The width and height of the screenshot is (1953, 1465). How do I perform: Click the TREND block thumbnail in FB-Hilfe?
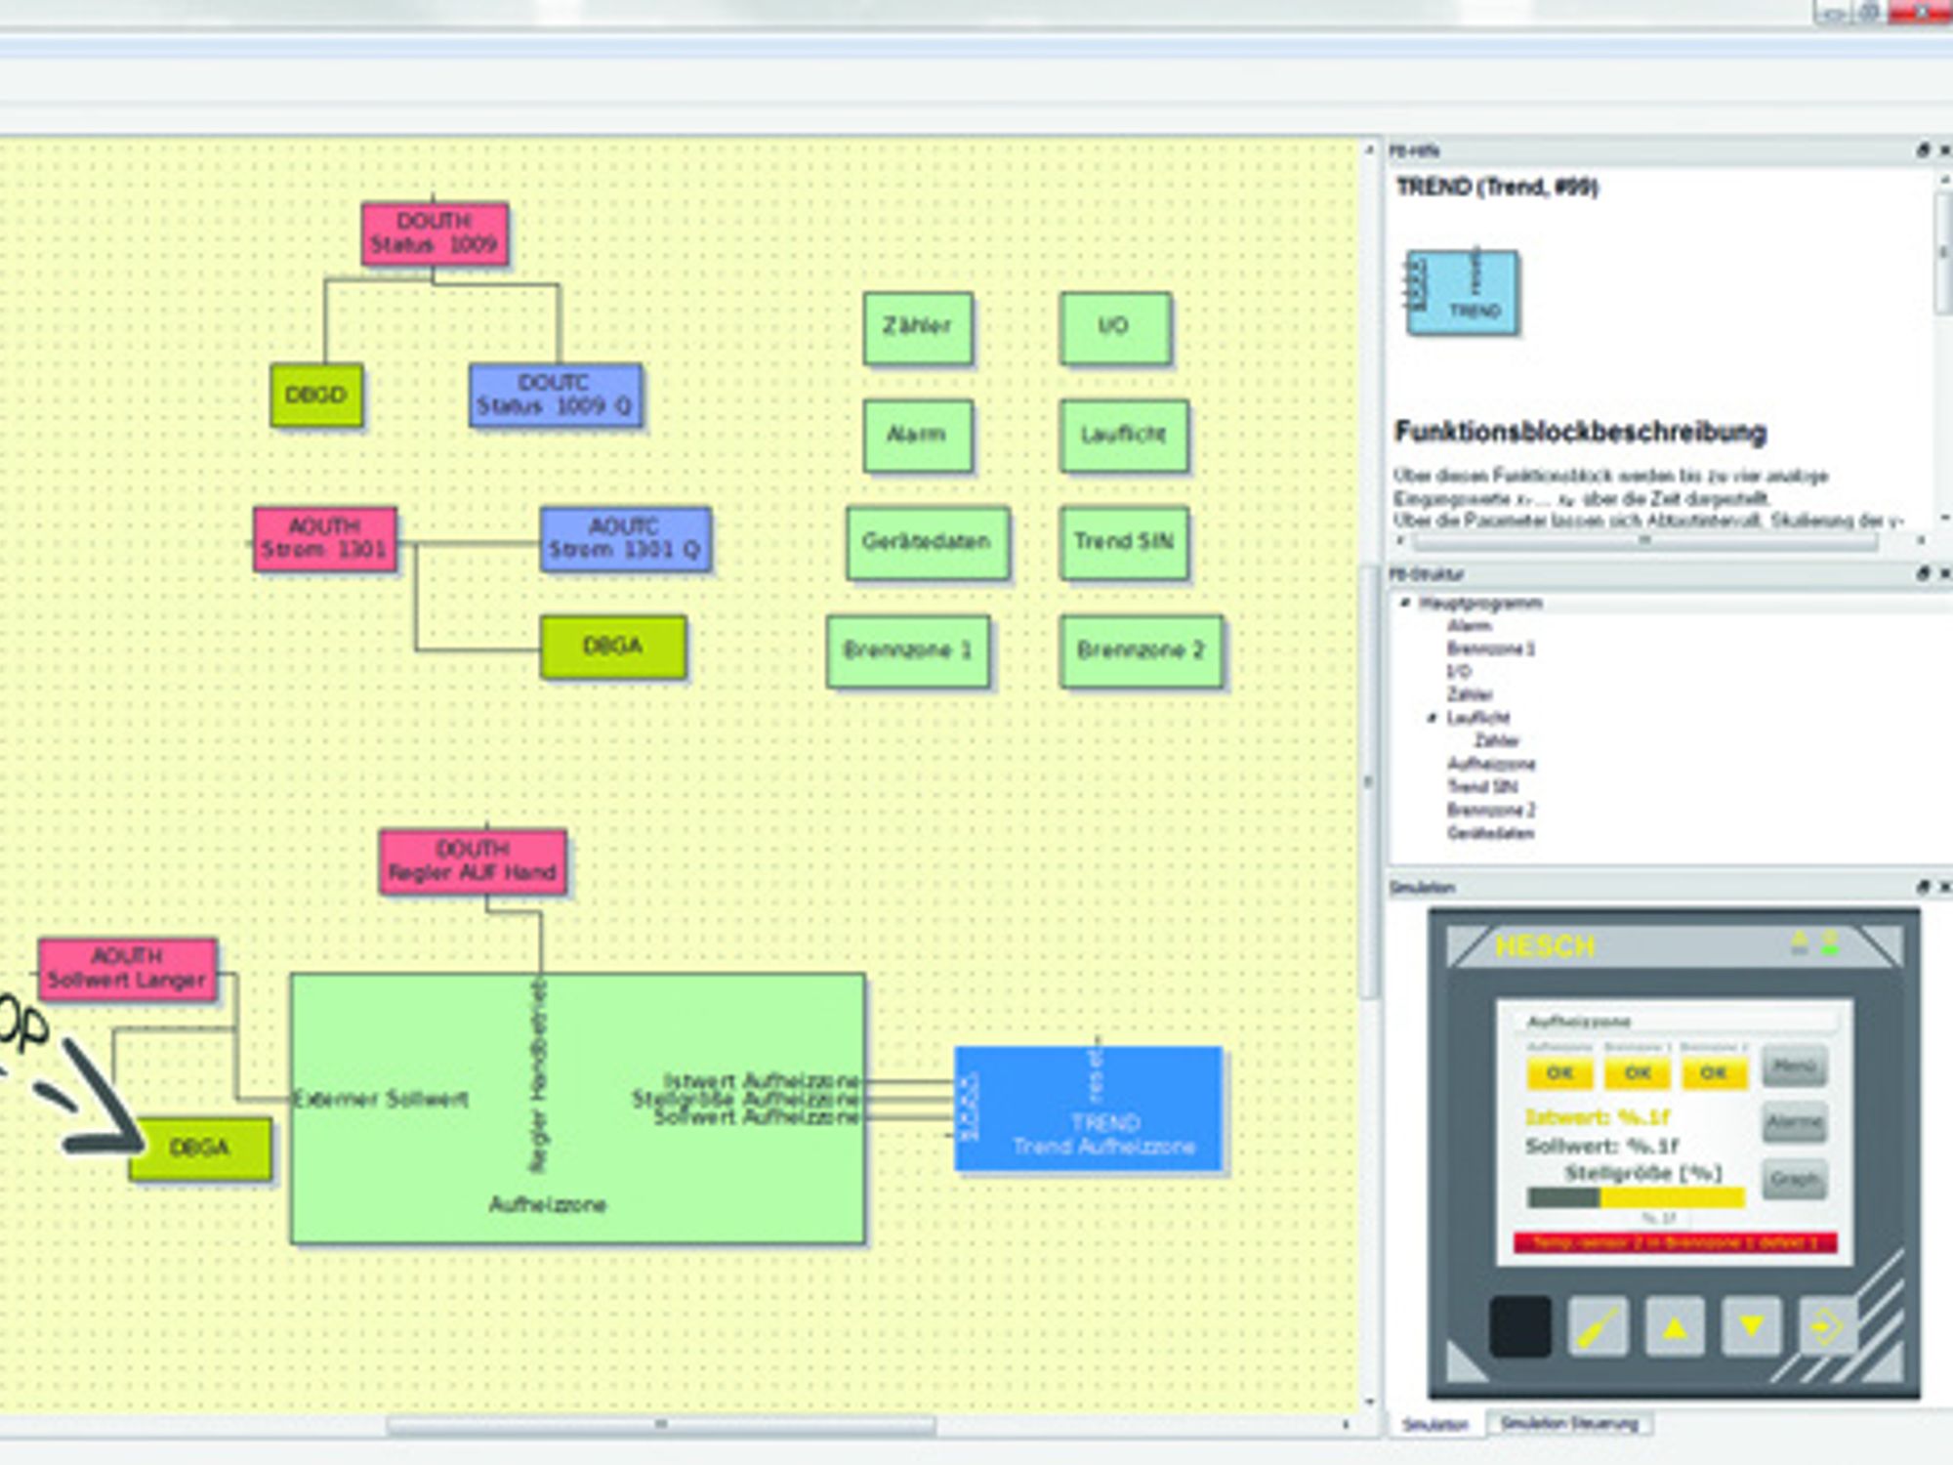coord(1462,293)
